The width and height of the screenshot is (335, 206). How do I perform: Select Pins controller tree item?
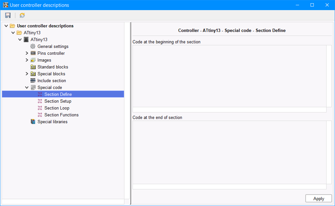[51, 53]
